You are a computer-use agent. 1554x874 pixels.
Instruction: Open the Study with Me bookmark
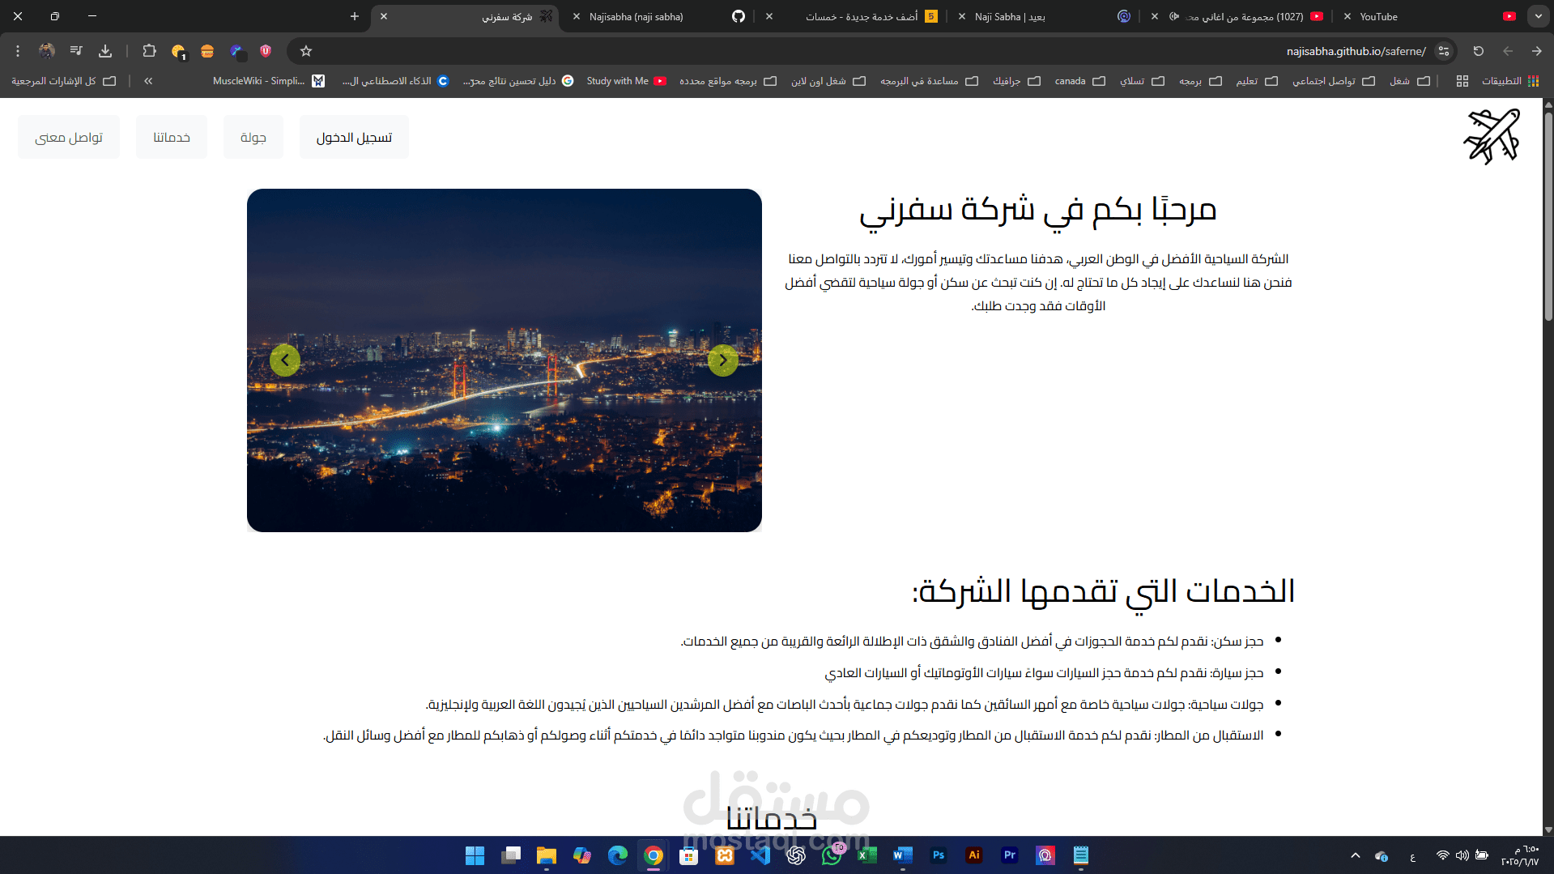[x=617, y=81]
